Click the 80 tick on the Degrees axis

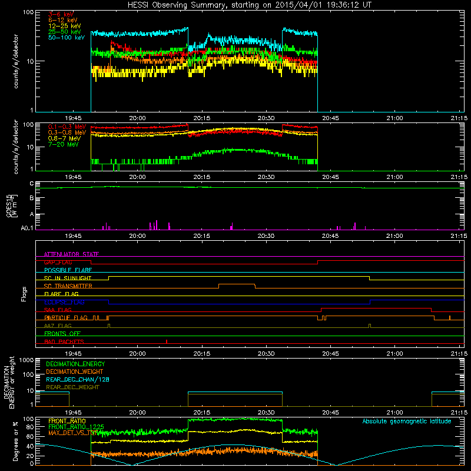pyautogui.click(x=30, y=427)
